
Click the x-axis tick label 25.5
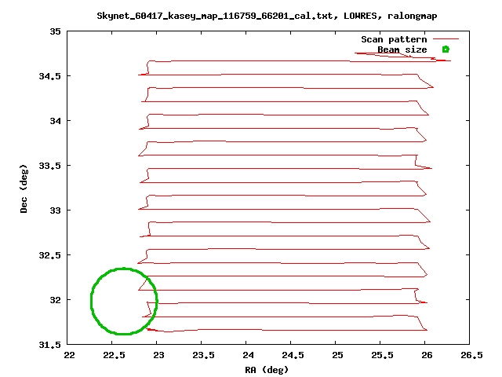click(x=382, y=355)
